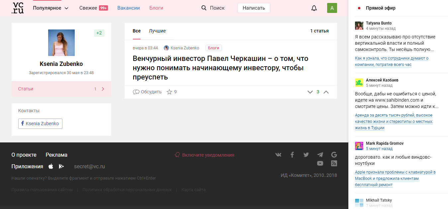Downvote the article with the down chevron
The image size is (448, 209).
(x=310, y=92)
